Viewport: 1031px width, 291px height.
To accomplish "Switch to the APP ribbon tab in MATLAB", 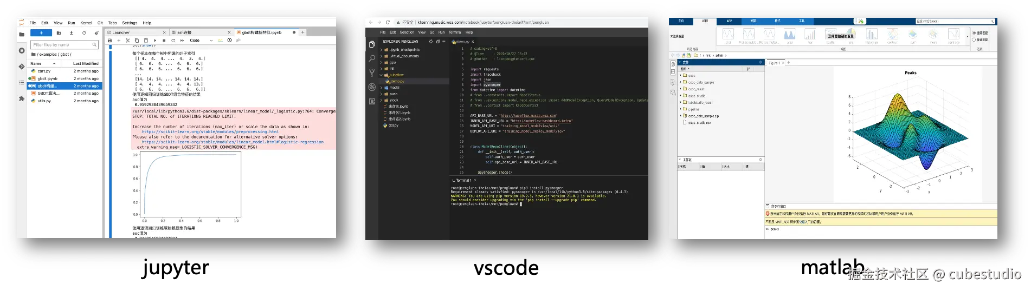I will coord(729,21).
